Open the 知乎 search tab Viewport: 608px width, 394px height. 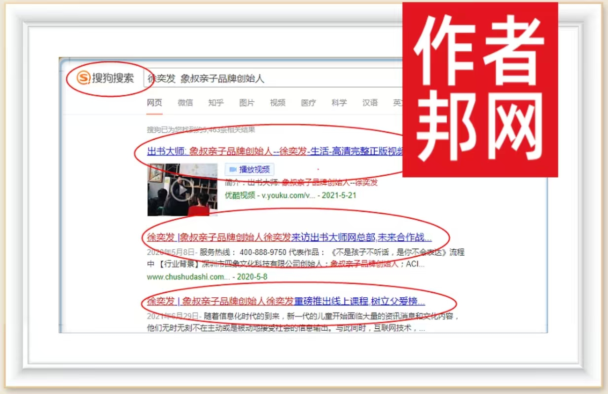pos(216,103)
